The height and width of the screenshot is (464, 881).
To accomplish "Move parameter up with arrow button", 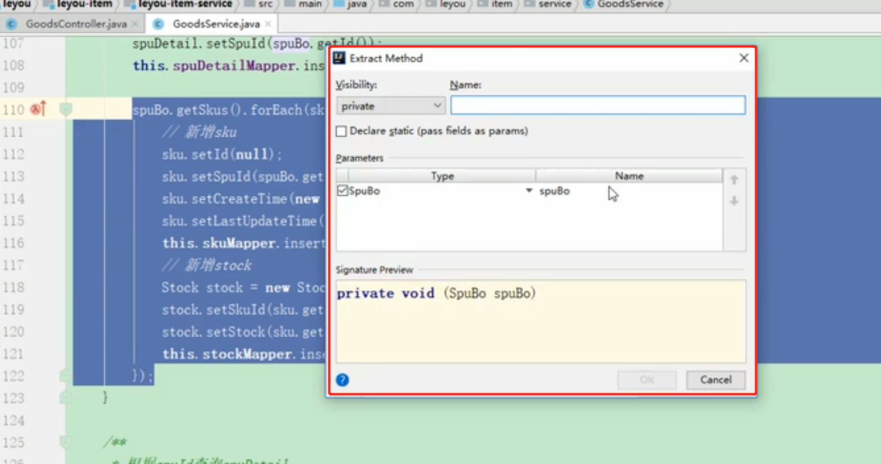I will 734,179.
